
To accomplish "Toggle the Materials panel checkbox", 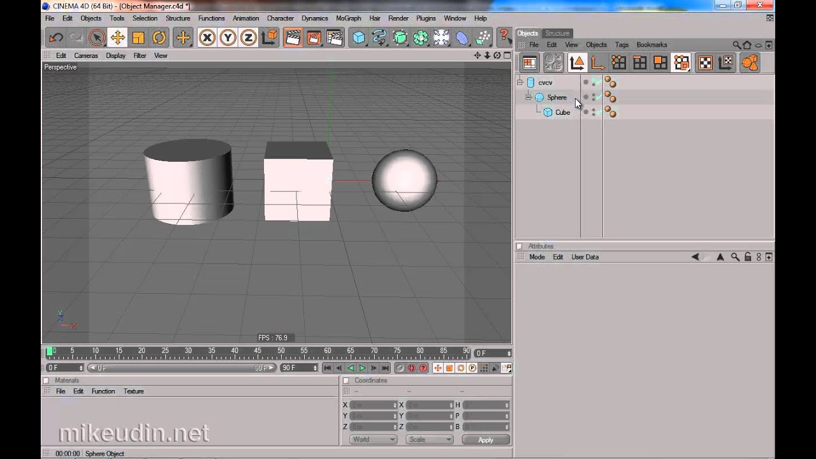I will click(46, 381).
